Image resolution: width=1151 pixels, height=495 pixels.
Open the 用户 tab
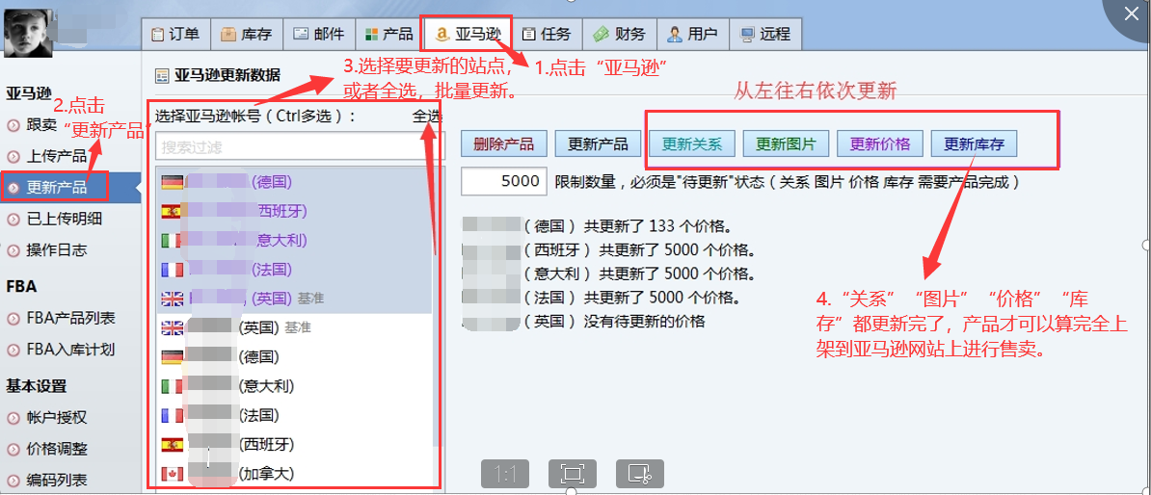(694, 34)
